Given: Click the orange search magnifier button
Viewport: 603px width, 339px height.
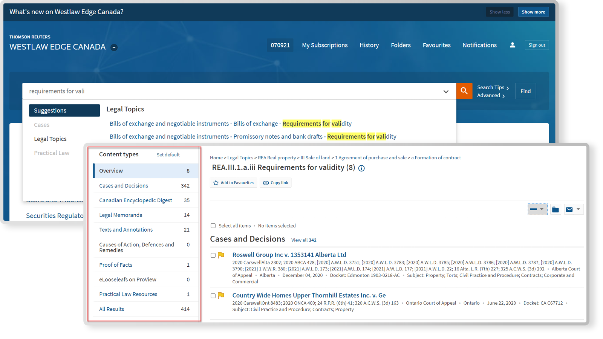Looking at the screenshot, I should pyautogui.click(x=464, y=91).
